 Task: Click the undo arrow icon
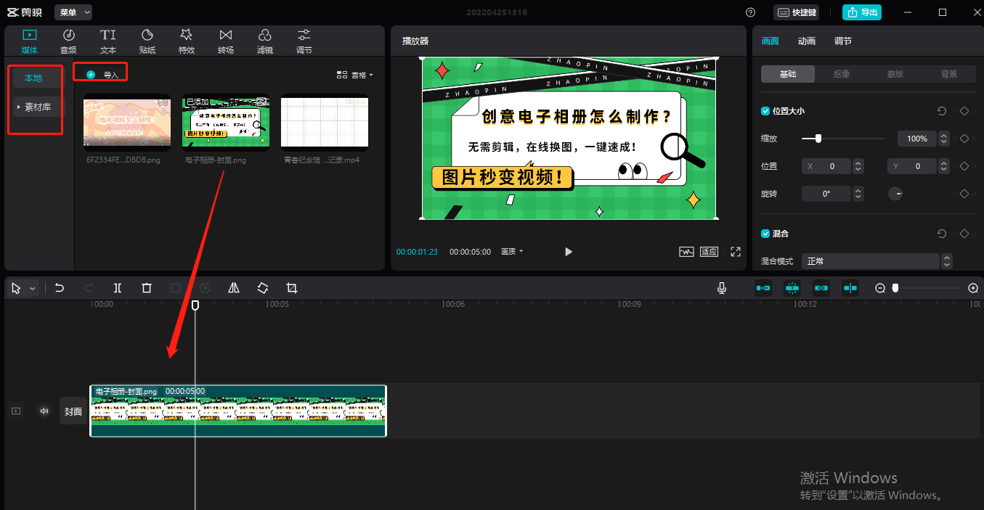(60, 288)
